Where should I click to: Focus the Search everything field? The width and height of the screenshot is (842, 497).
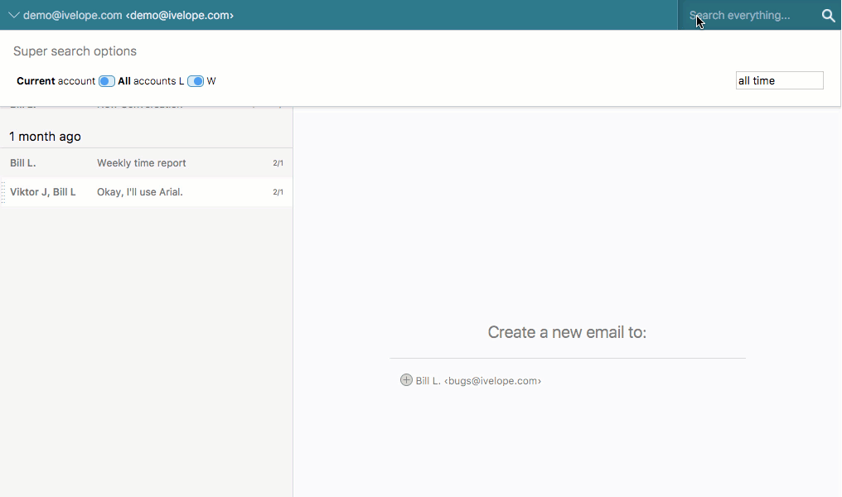[750, 16]
